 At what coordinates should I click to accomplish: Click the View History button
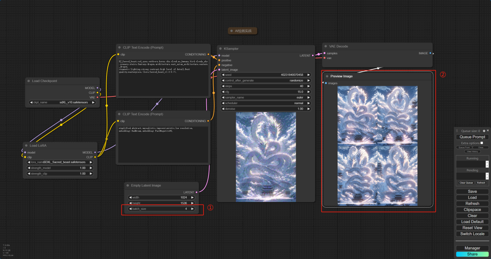click(x=472, y=151)
